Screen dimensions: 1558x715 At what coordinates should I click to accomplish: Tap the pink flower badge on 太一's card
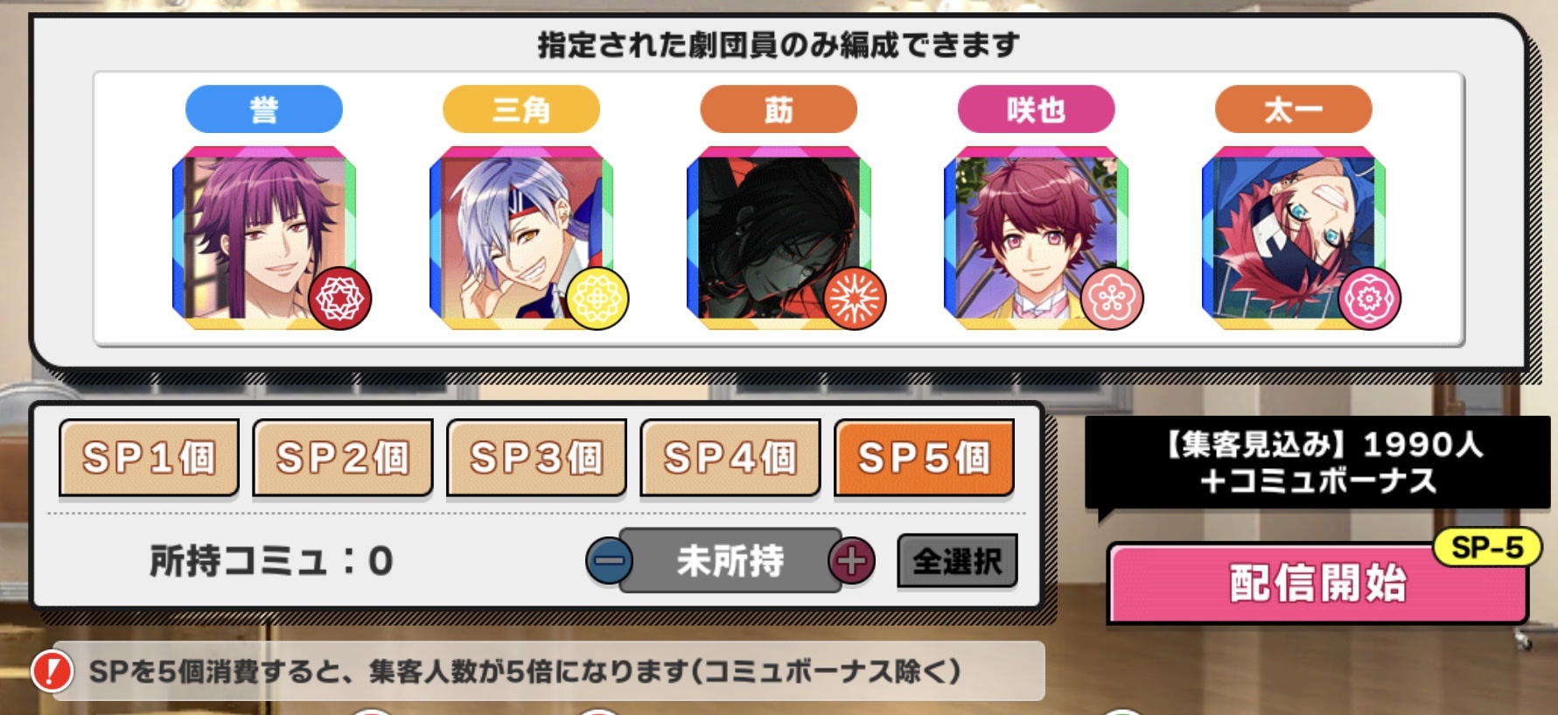(x=1369, y=298)
